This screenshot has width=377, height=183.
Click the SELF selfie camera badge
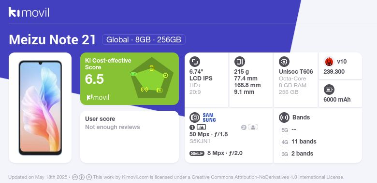tap(197, 153)
